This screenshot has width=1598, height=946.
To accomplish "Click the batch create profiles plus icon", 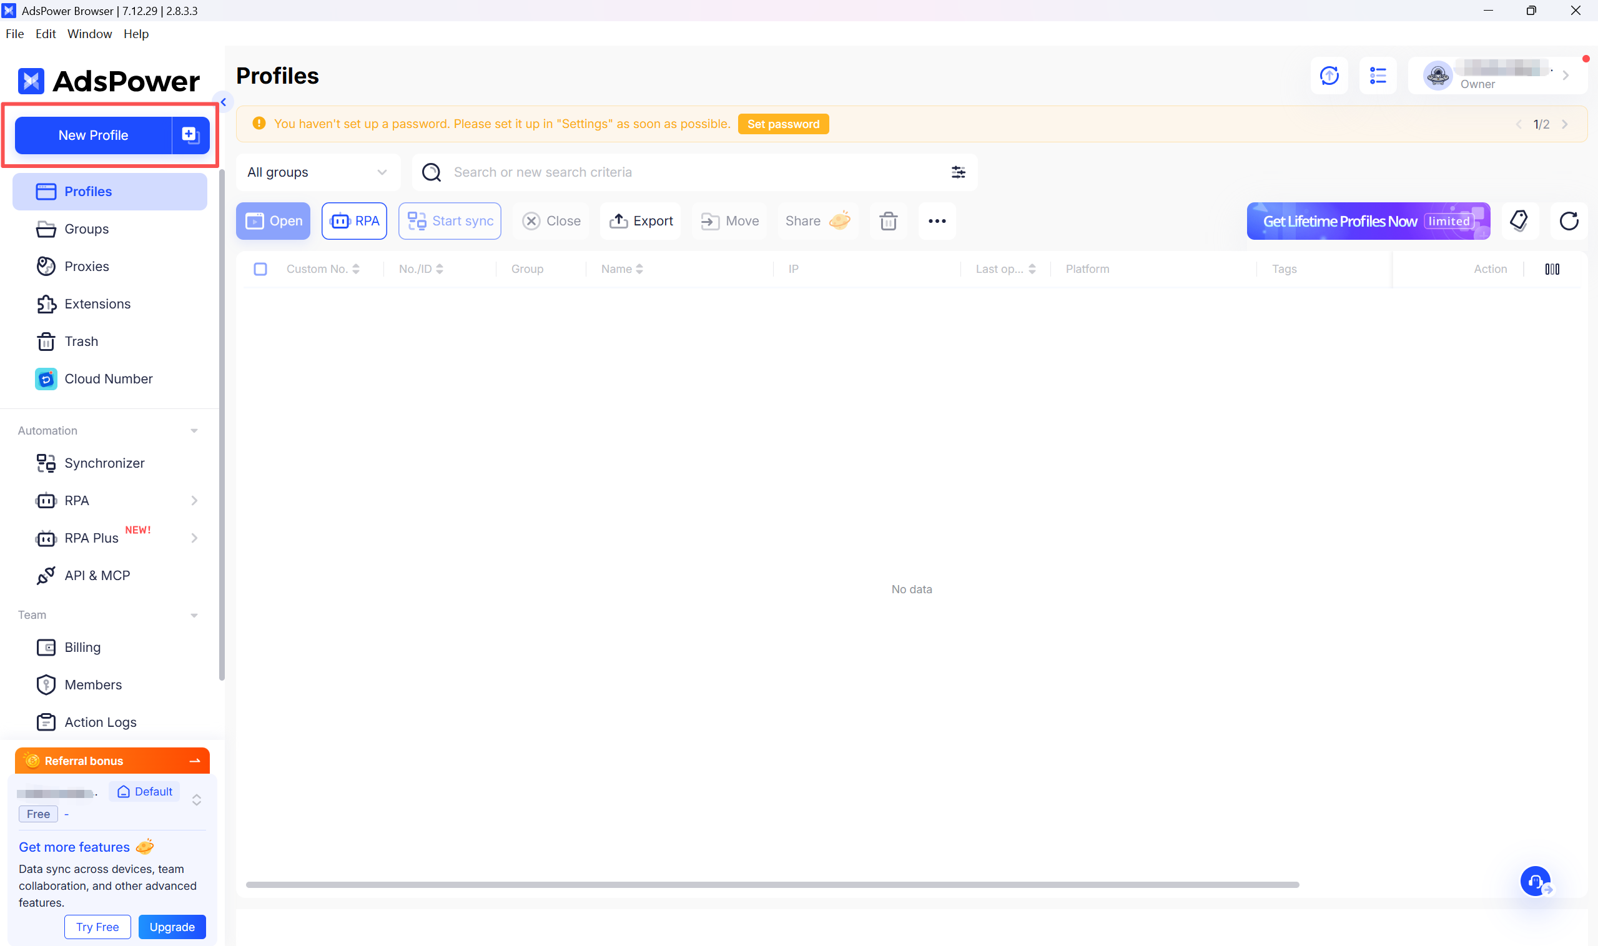I will coord(190,134).
